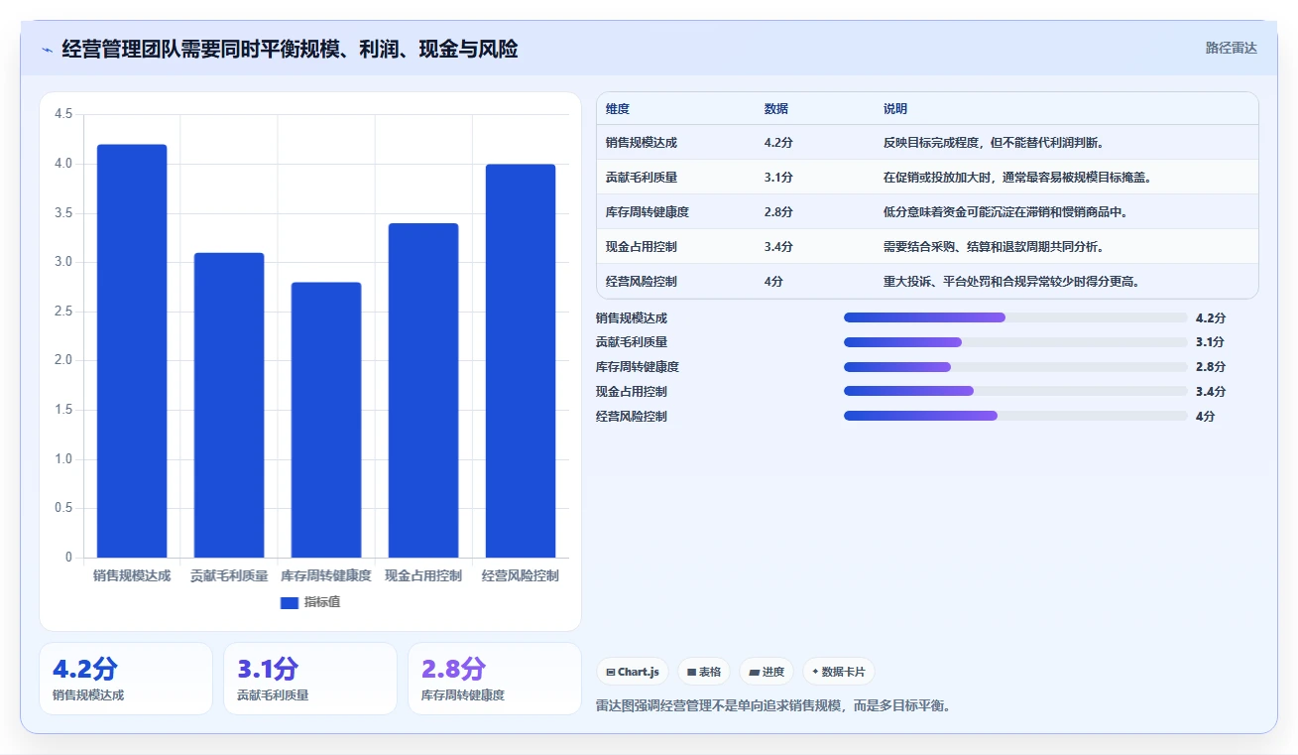1298x755 pixels.
Task: Click the 销售规模达成 progress bar
Action: pos(1015,317)
